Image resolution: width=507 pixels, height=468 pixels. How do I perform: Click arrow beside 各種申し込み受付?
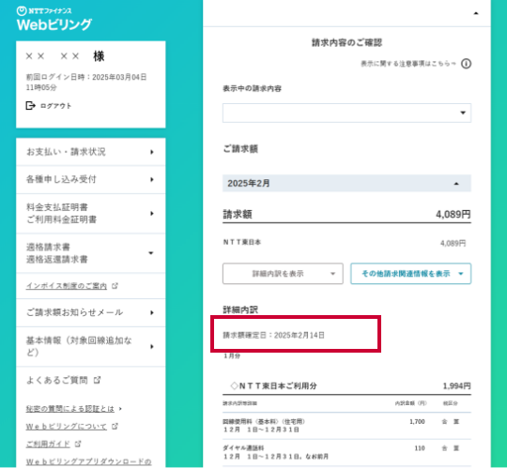(x=152, y=179)
